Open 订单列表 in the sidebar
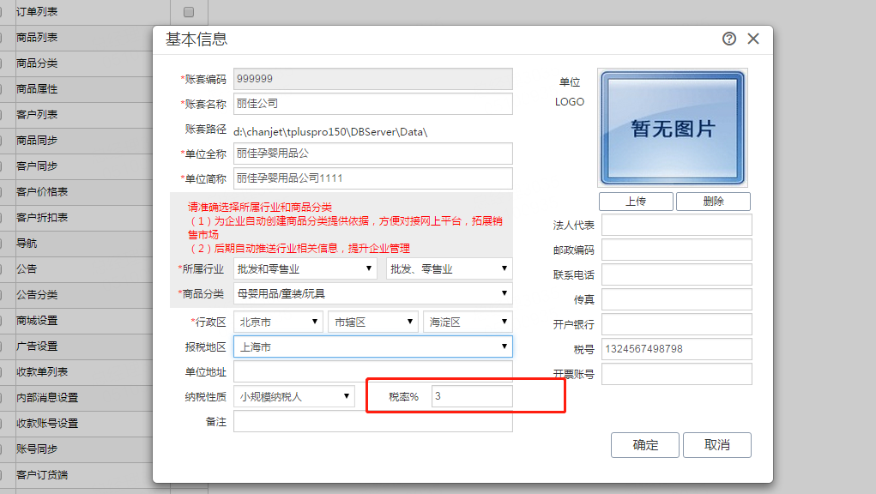Screen dimensions: 876x494 (37, 12)
